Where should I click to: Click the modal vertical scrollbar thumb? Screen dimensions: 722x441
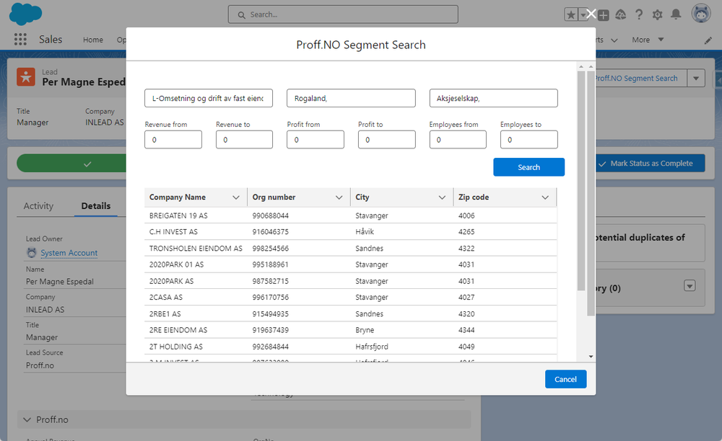(591, 193)
